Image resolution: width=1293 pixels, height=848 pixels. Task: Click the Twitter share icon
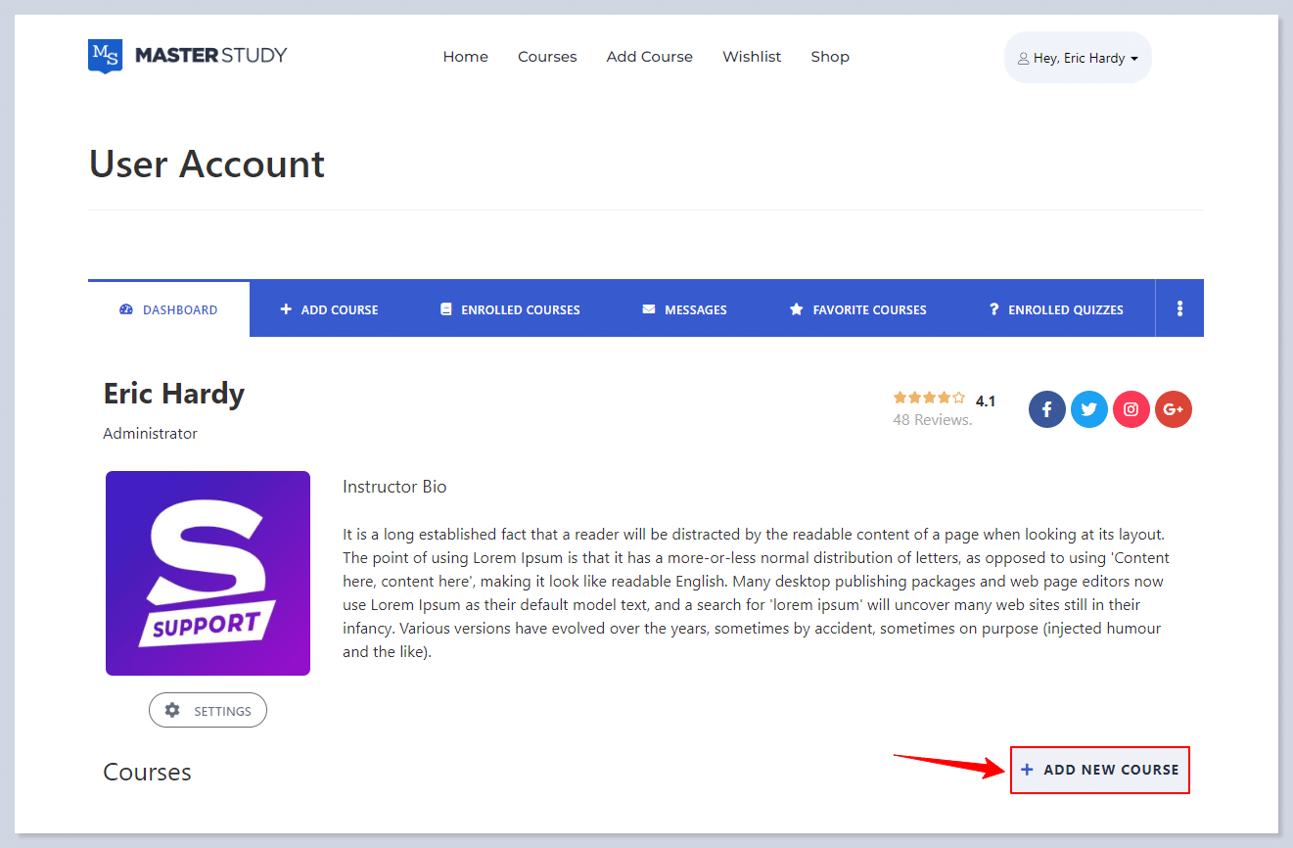coord(1088,409)
